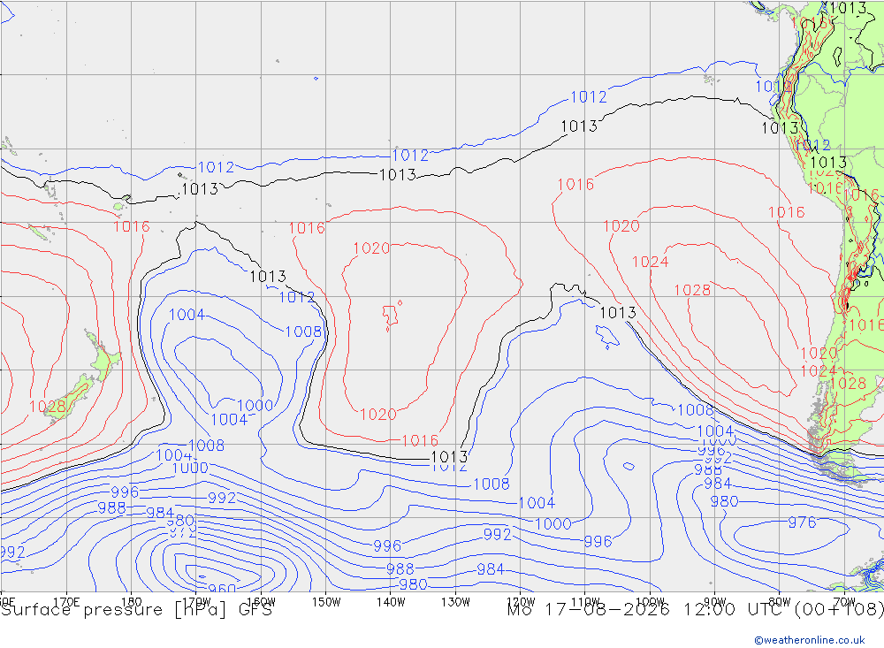Click the 1024 label beside the 100W gridline

pyautogui.click(x=650, y=262)
